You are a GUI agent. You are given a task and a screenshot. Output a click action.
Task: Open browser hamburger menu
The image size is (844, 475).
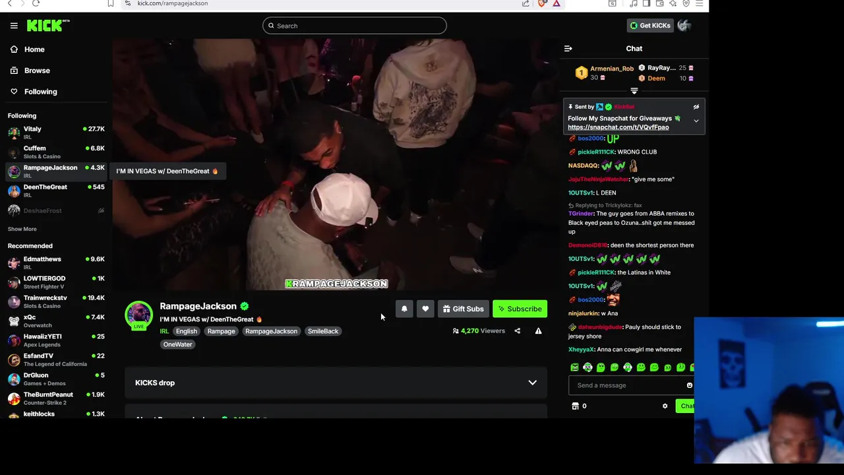pyautogui.click(x=700, y=3)
